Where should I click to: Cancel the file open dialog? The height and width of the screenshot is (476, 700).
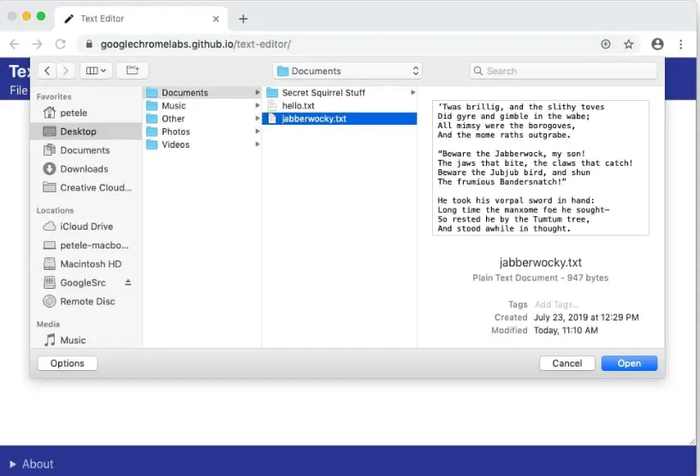click(567, 363)
